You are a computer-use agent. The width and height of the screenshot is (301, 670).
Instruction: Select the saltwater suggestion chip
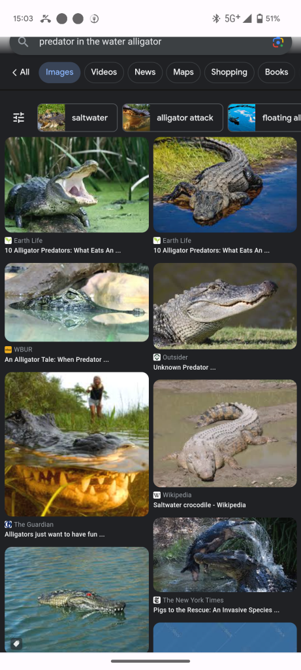coord(77,118)
